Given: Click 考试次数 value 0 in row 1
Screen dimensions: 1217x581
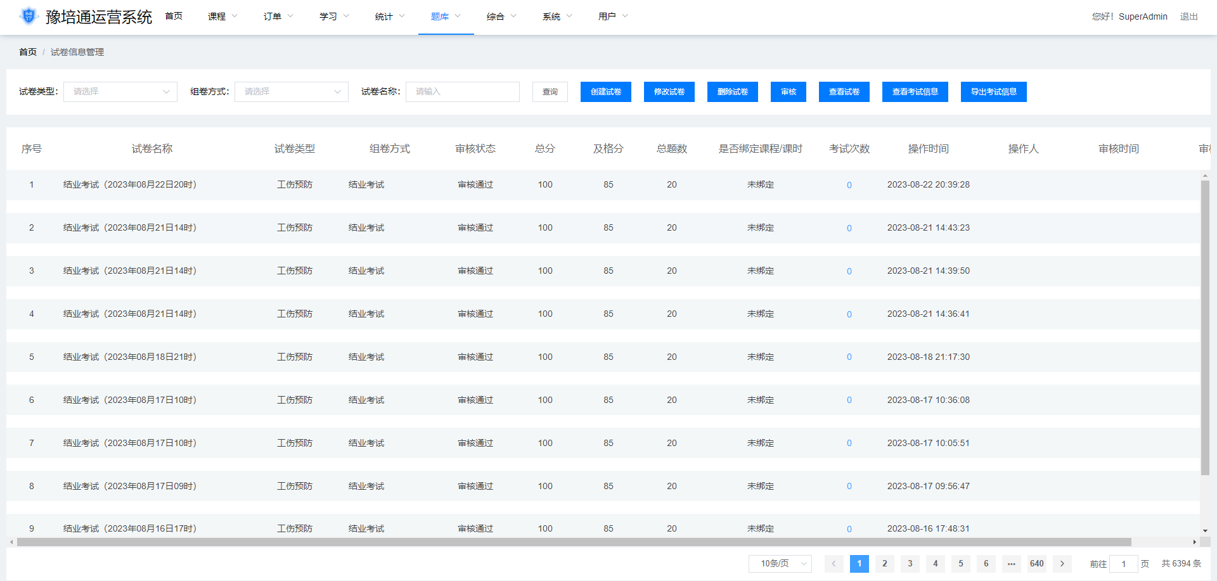Looking at the screenshot, I should pos(849,185).
